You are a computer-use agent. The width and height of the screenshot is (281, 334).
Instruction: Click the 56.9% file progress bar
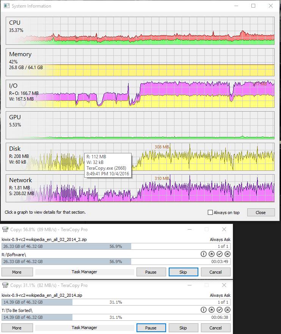[116, 246]
